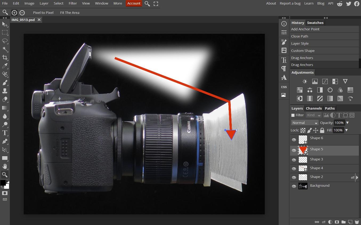Click the Account button
361x225 pixels.
tap(134, 3)
